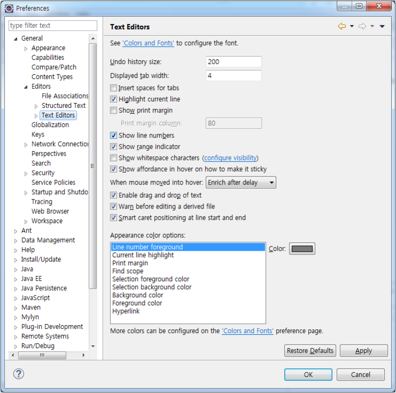Select Selection foreground color option
The height and width of the screenshot is (393, 396).
tap(188, 279)
